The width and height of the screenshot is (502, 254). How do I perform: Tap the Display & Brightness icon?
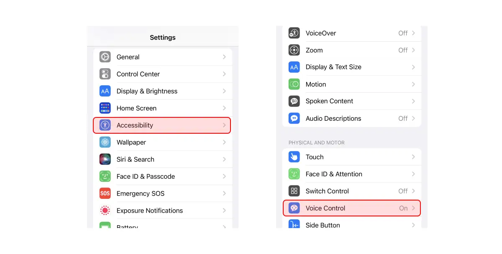(x=105, y=91)
